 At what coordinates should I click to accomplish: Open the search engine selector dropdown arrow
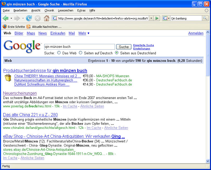[x=169, y=18]
